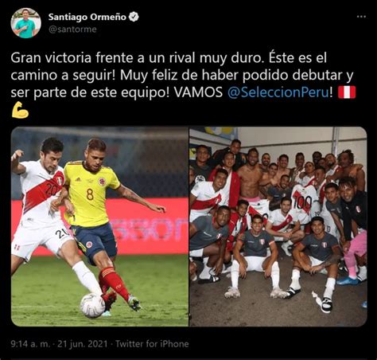Screen dimensions: 377x360
Task: Click the Peru flag emoji
Action: coord(347,92)
